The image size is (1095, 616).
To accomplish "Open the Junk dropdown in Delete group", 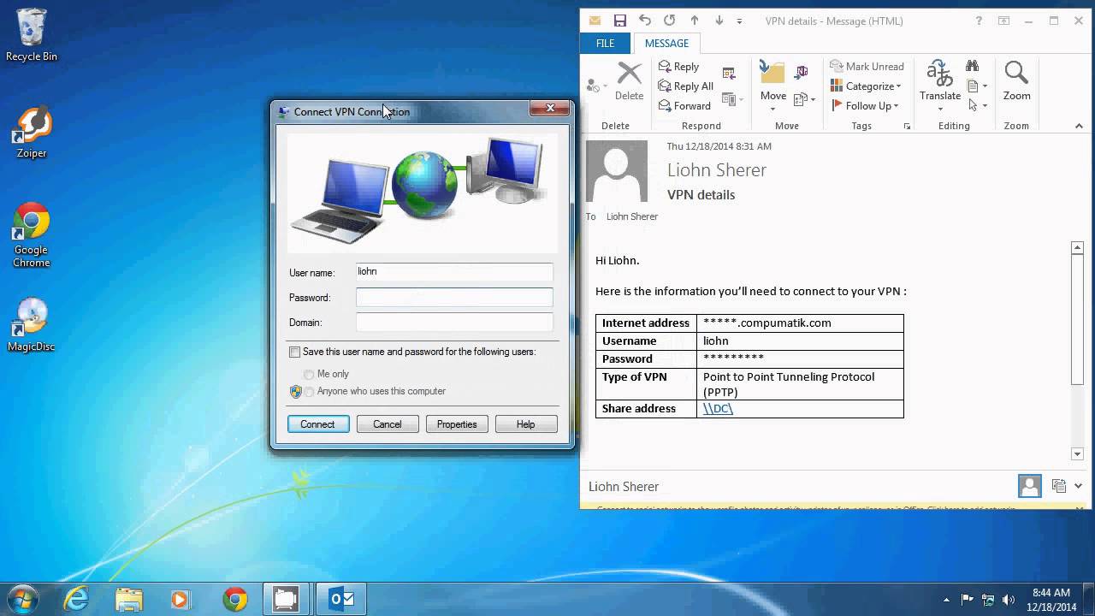I will pyautogui.click(x=596, y=86).
